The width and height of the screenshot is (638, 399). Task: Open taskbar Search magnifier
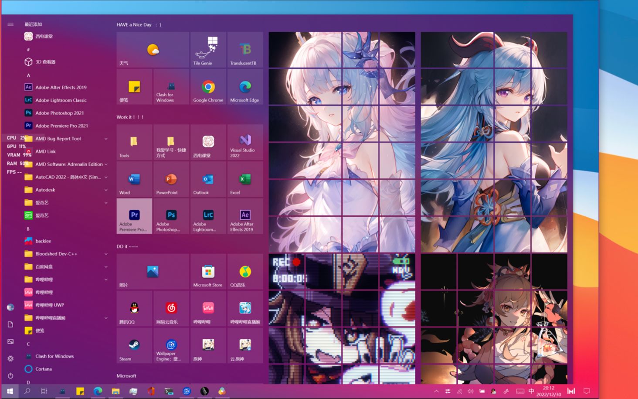[x=27, y=391]
